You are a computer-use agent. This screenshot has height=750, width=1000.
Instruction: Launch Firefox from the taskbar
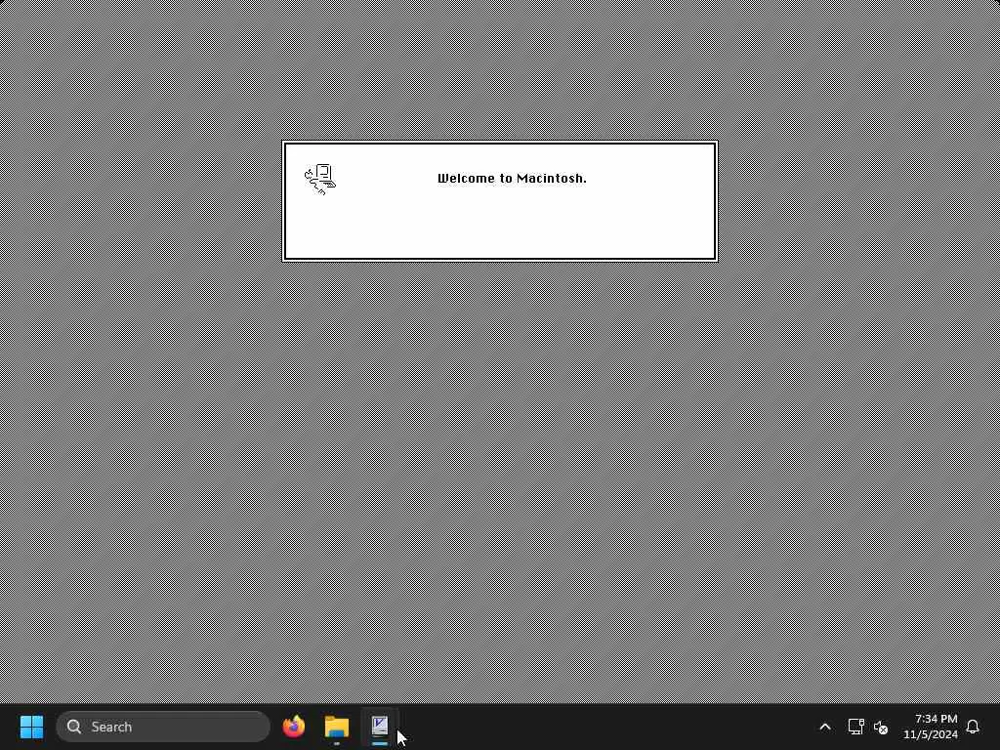coord(294,727)
